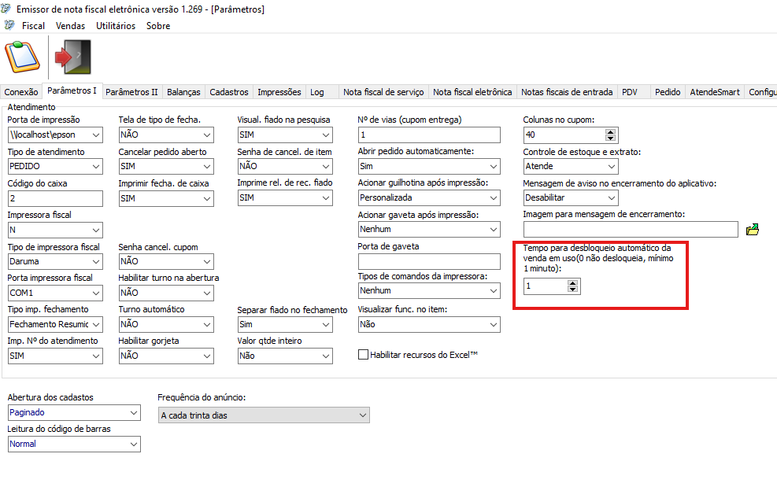Open the Vendas menu
This screenshot has height=498, width=777.
pyautogui.click(x=70, y=26)
